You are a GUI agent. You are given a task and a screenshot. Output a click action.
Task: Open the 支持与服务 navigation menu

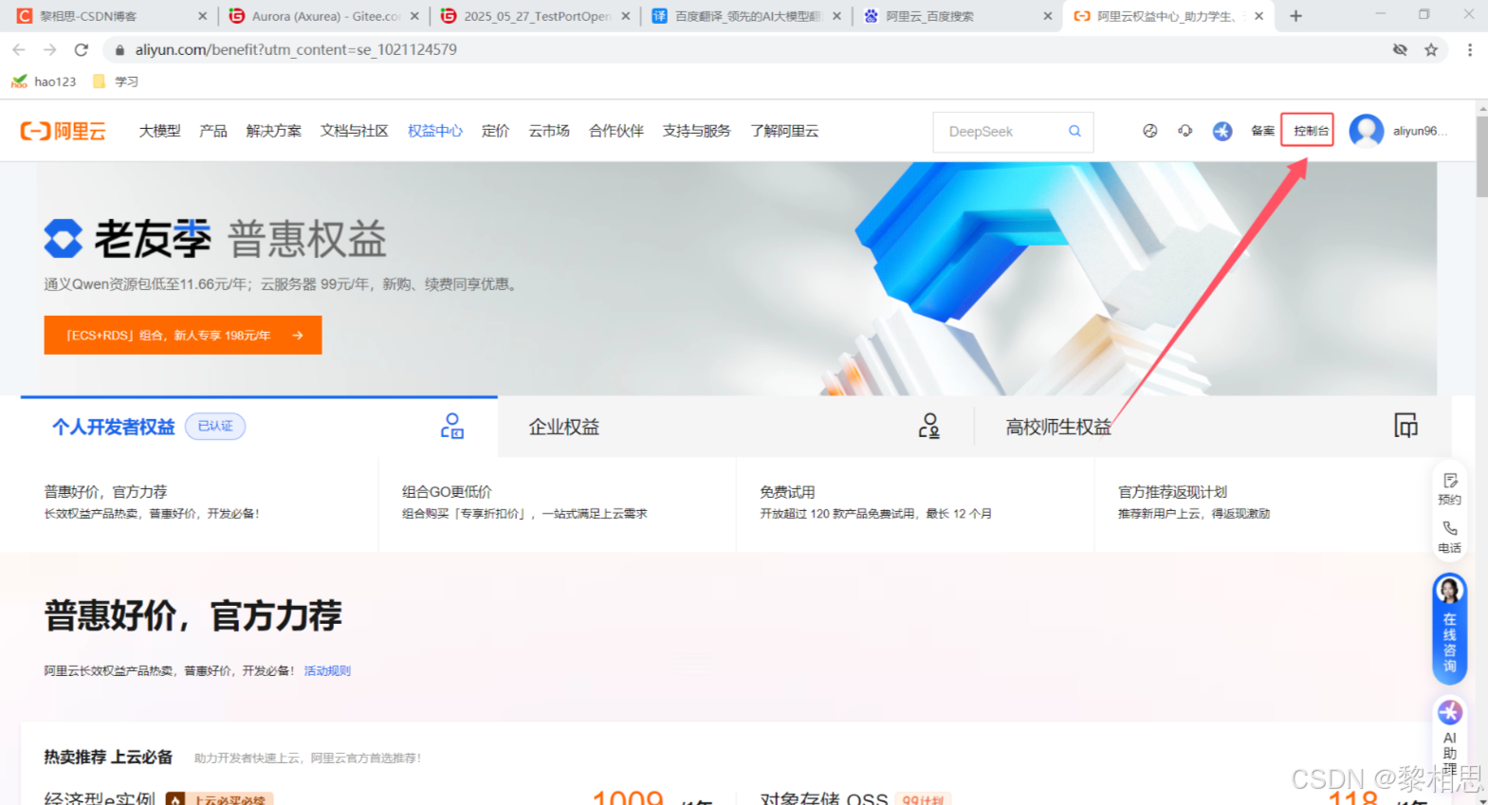click(697, 131)
